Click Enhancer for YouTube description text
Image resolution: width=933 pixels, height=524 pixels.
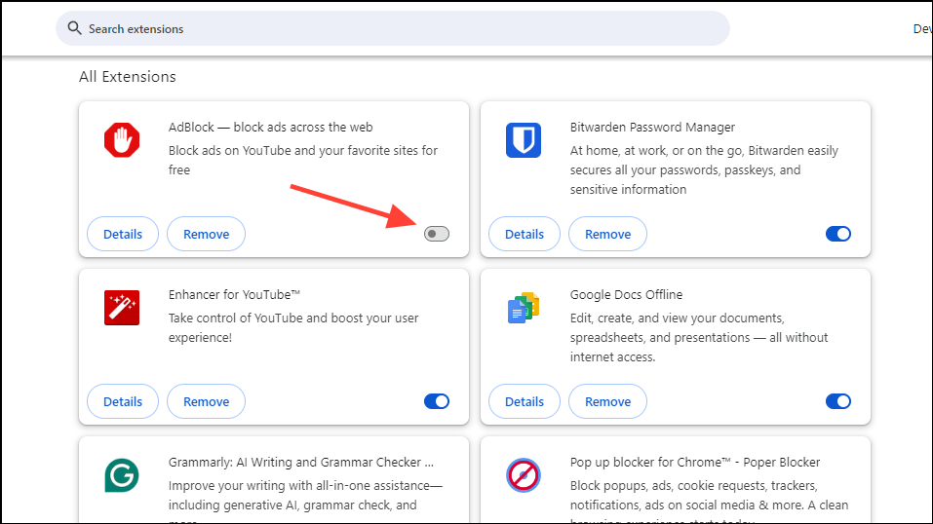click(293, 327)
